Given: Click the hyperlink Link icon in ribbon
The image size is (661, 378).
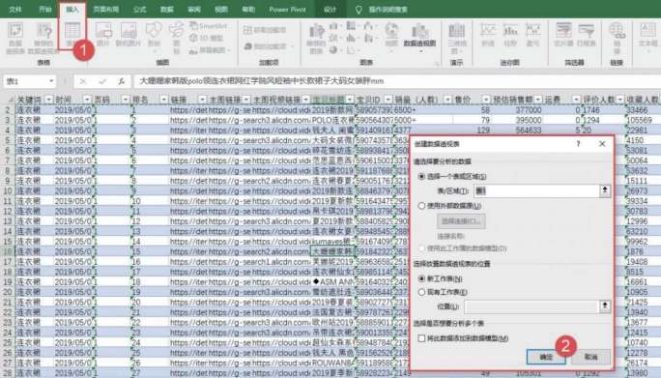Looking at the screenshot, I should coord(617,37).
